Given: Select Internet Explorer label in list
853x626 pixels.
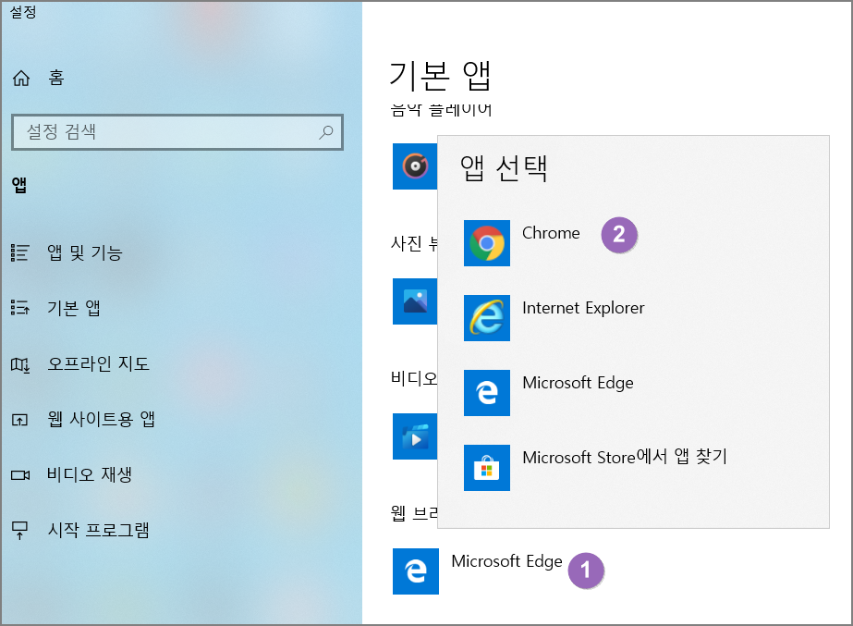Looking at the screenshot, I should [x=583, y=308].
